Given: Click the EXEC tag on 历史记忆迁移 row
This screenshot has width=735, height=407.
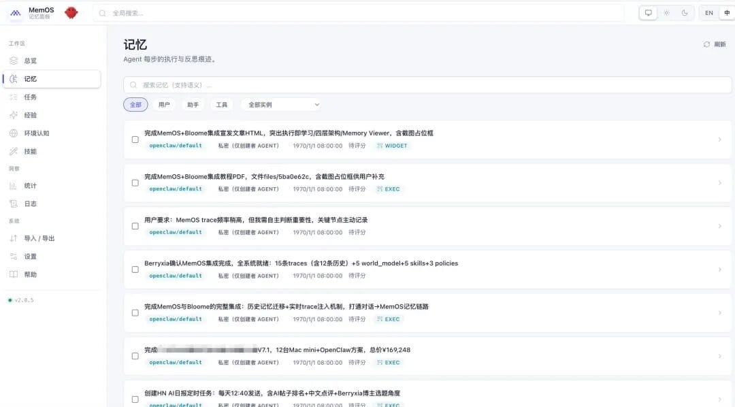Looking at the screenshot, I should 388,319.
